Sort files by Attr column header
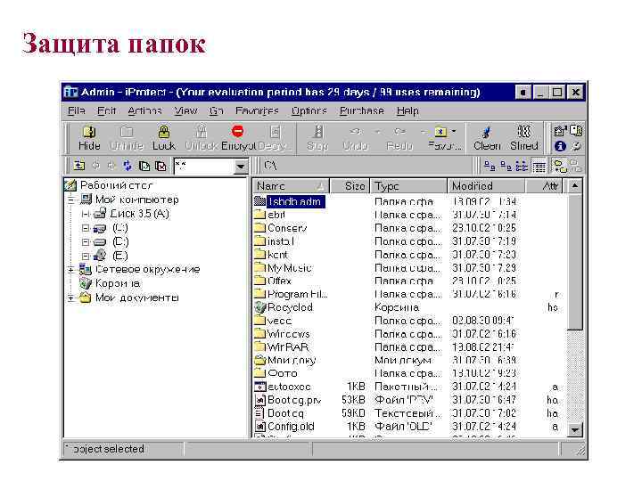The image size is (642, 481). [x=544, y=186]
